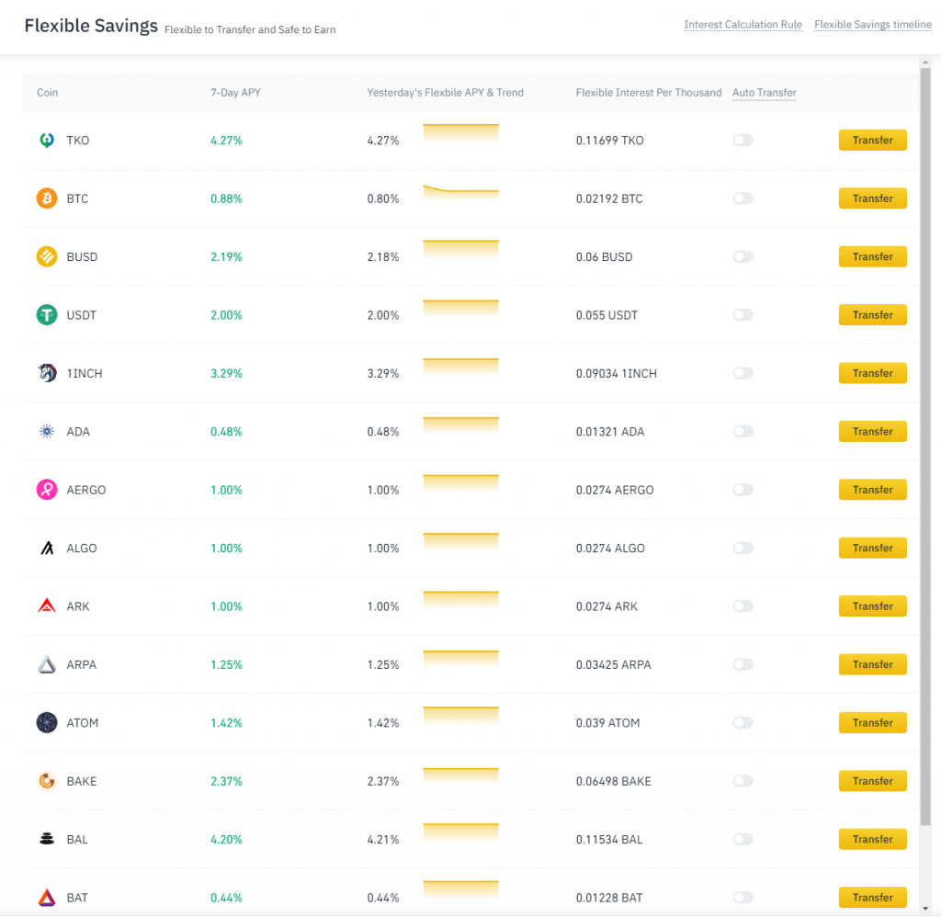The width and height of the screenshot is (941, 917).
Task: Click Transfer button for BAL
Action: [x=873, y=839]
